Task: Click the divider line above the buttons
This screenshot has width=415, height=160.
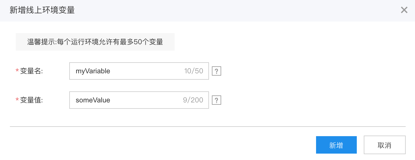Action: 207,127
